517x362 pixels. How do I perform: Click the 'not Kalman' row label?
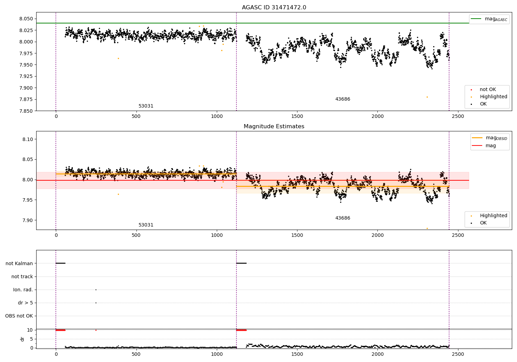point(19,263)
